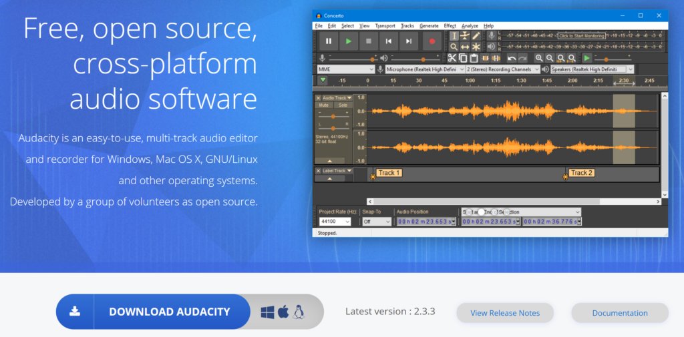Select the Envelope tool
Image resolution: width=684 pixels, height=337 pixels.
click(465, 36)
